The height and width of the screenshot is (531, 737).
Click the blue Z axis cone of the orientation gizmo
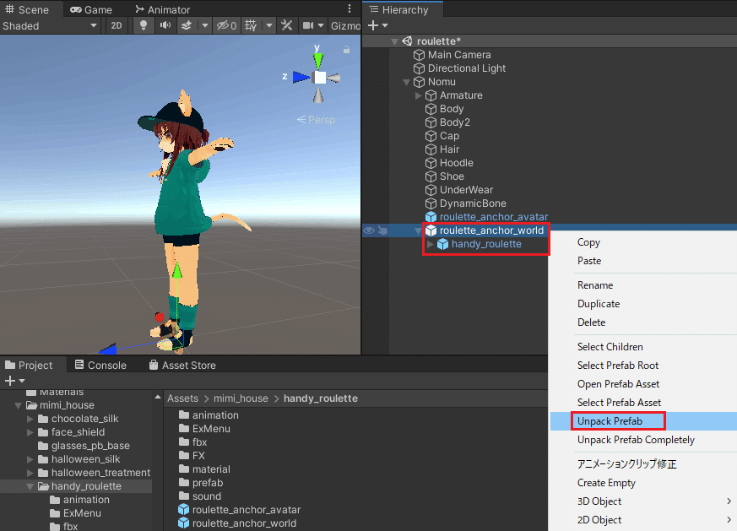click(301, 77)
